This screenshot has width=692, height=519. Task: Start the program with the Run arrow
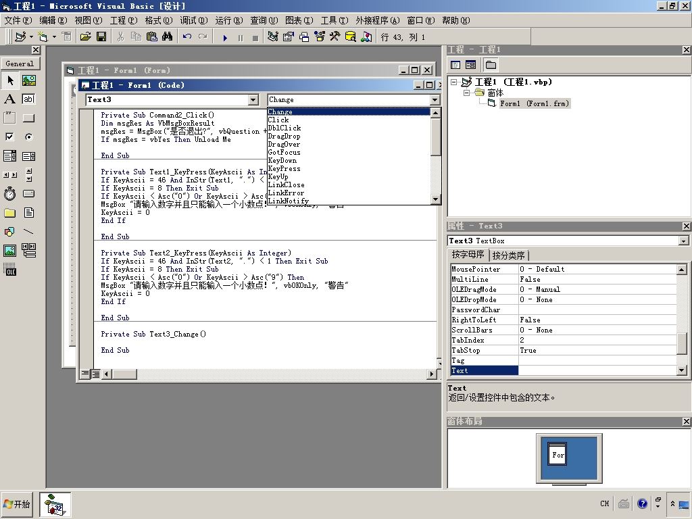[225, 38]
